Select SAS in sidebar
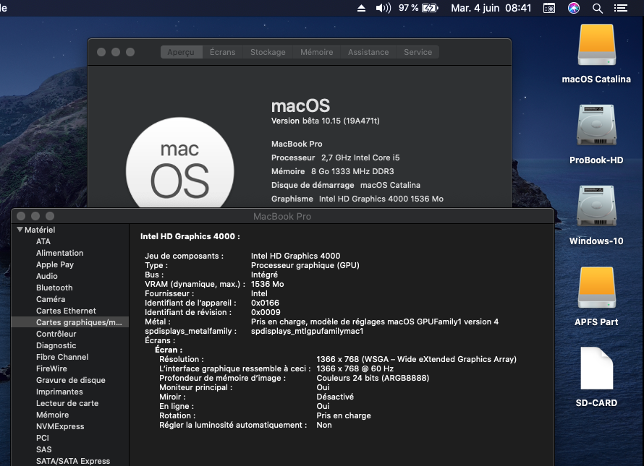 click(43, 449)
